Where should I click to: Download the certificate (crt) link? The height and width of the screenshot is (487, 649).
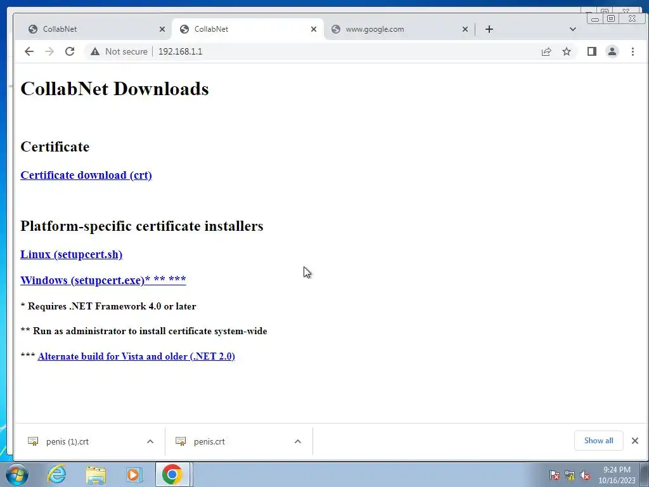pyautogui.click(x=86, y=175)
